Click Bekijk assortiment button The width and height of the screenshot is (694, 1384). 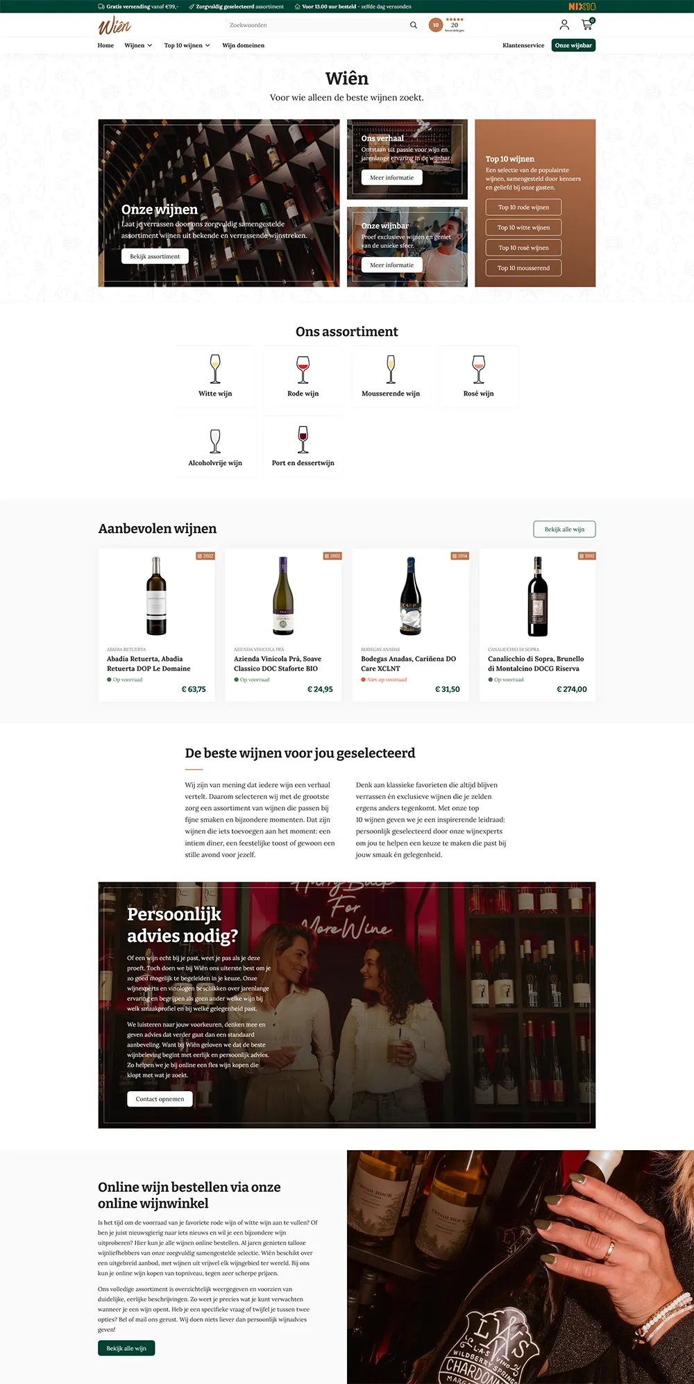pyautogui.click(x=155, y=256)
